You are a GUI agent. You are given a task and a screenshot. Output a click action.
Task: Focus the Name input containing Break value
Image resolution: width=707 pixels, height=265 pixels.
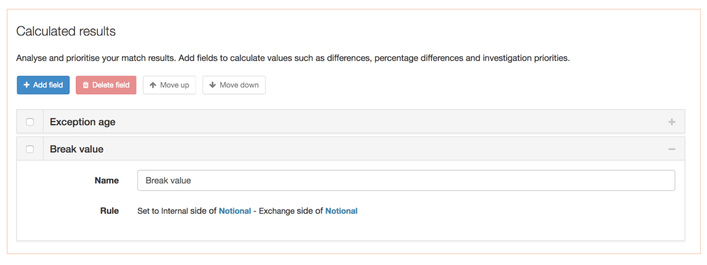point(406,181)
